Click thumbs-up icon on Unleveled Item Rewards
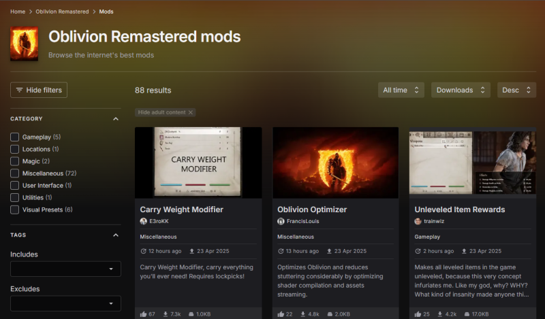Screen dimensions: 545x319 pyautogui.click(x=418, y=314)
